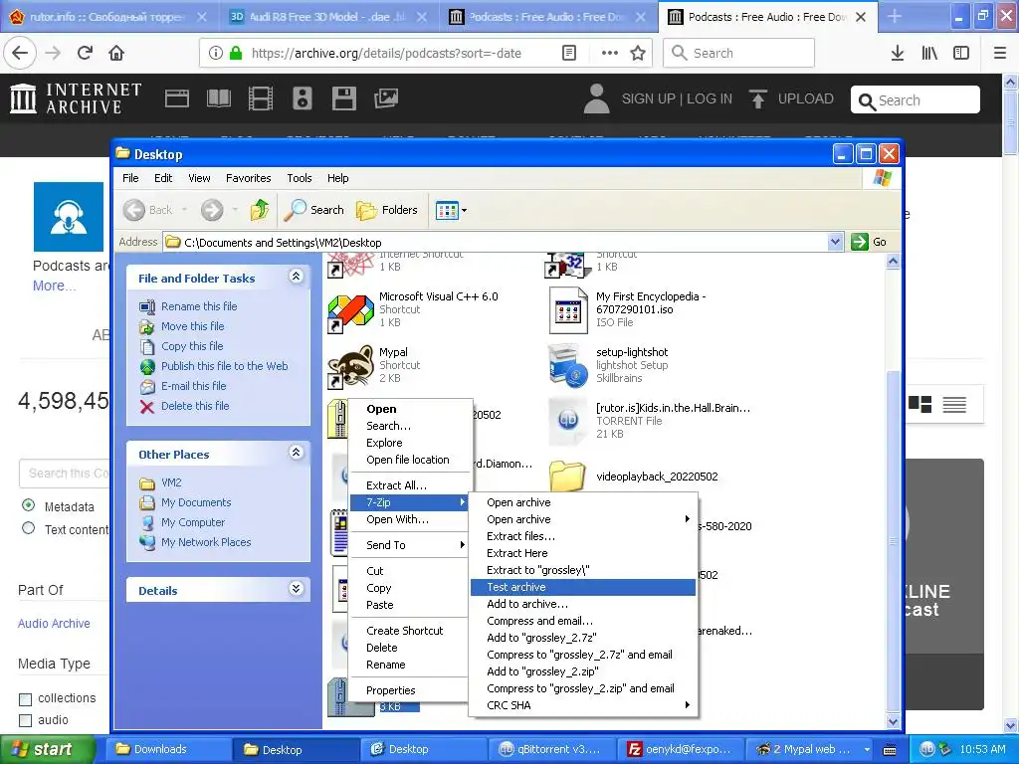Open the Explorer Tools menu
The height and width of the screenshot is (764, 1019).
(x=299, y=178)
